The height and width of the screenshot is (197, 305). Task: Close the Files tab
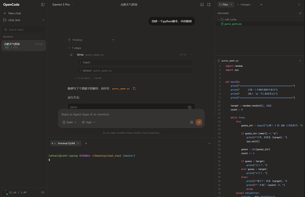tap(231, 4)
